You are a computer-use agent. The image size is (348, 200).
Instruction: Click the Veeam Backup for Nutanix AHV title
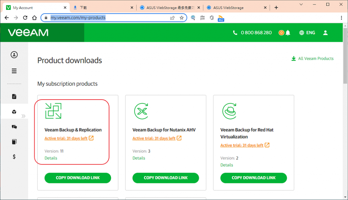(164, 130)
